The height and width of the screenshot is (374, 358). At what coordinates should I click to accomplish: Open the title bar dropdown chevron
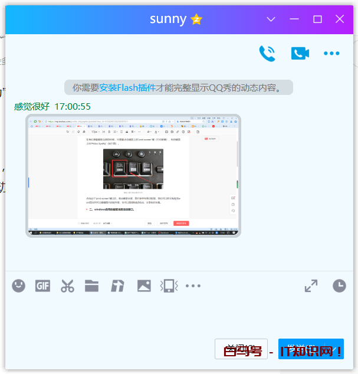[271, 19]
